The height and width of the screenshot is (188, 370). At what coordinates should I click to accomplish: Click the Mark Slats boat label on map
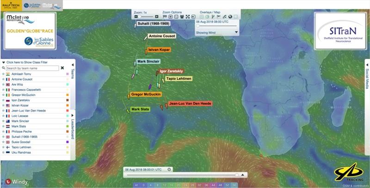pyautogui.click(x=140, y=109)
